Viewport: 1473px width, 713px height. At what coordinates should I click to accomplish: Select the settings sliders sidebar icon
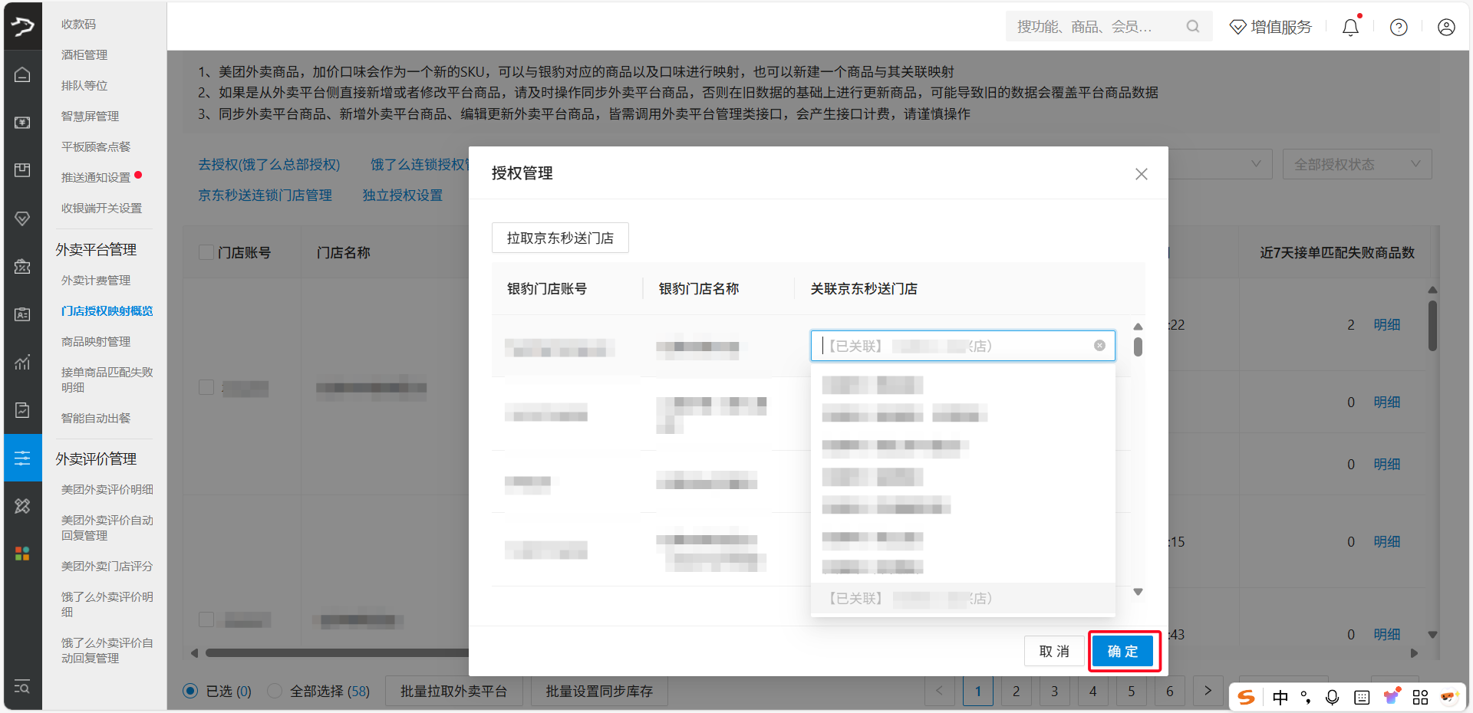(23, 458)
